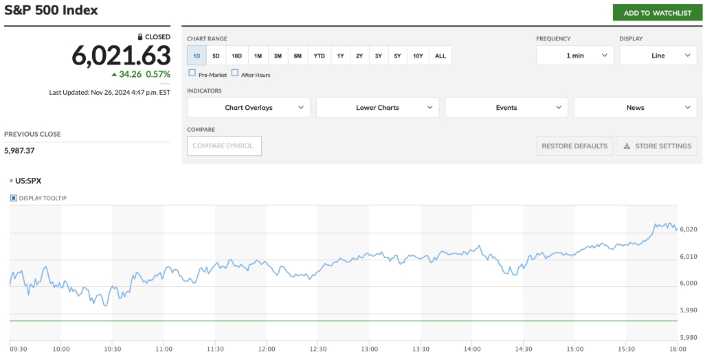Select the 1Y chart range
This screenshot has height=357, width=703.
tap(340, 56)
